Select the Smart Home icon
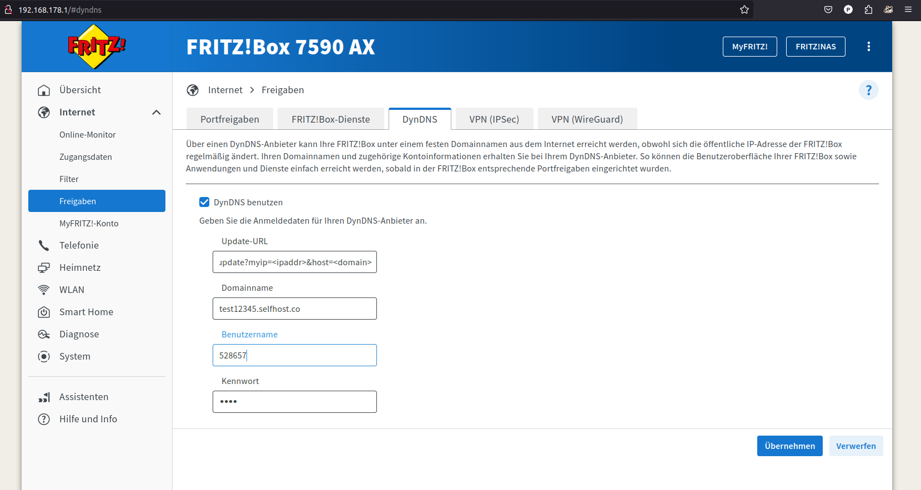The image size is (921, 490). 44,312
